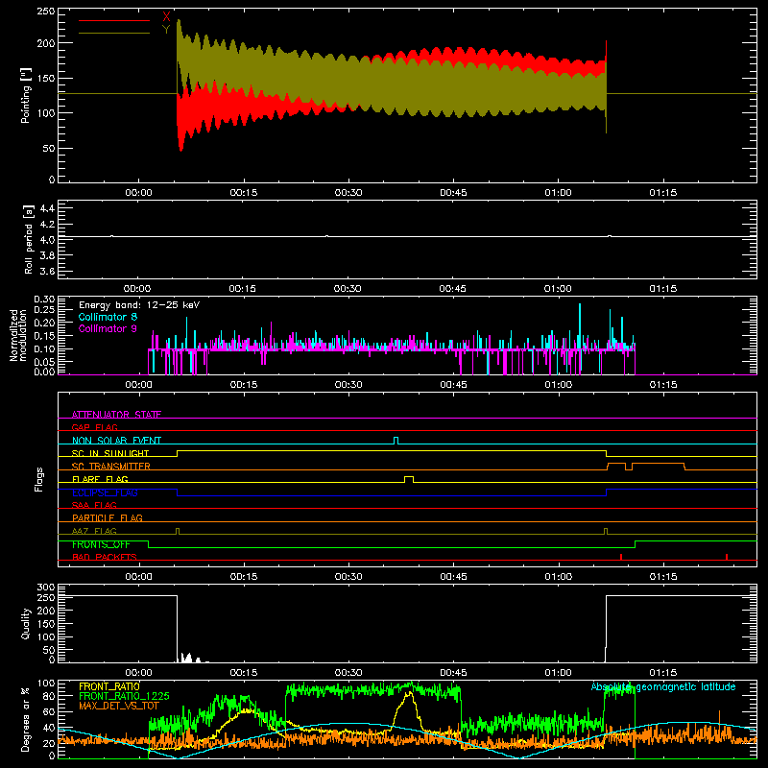
Task: Click the 'Flags' y-axis title
Action: coord(38,479)
